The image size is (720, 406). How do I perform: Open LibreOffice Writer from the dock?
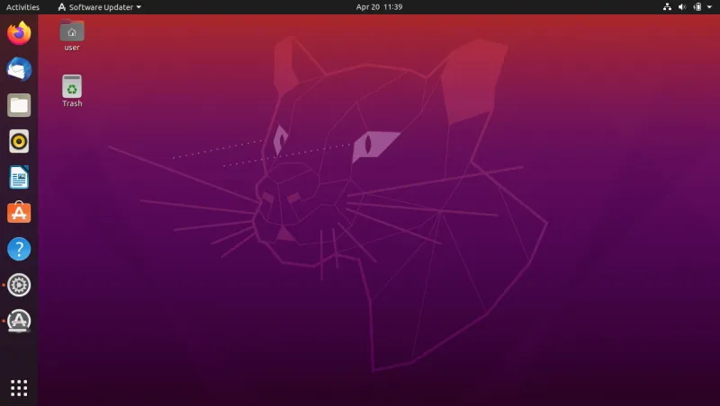pos(19,177)
